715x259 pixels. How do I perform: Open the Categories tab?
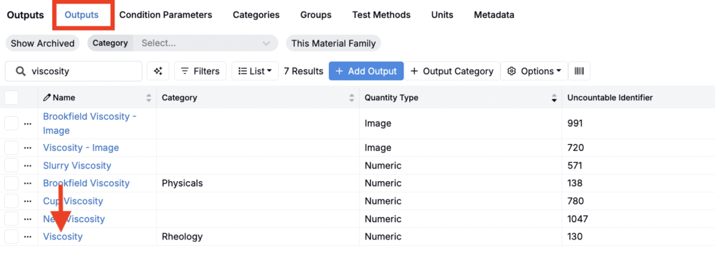[x=256, y=15]
